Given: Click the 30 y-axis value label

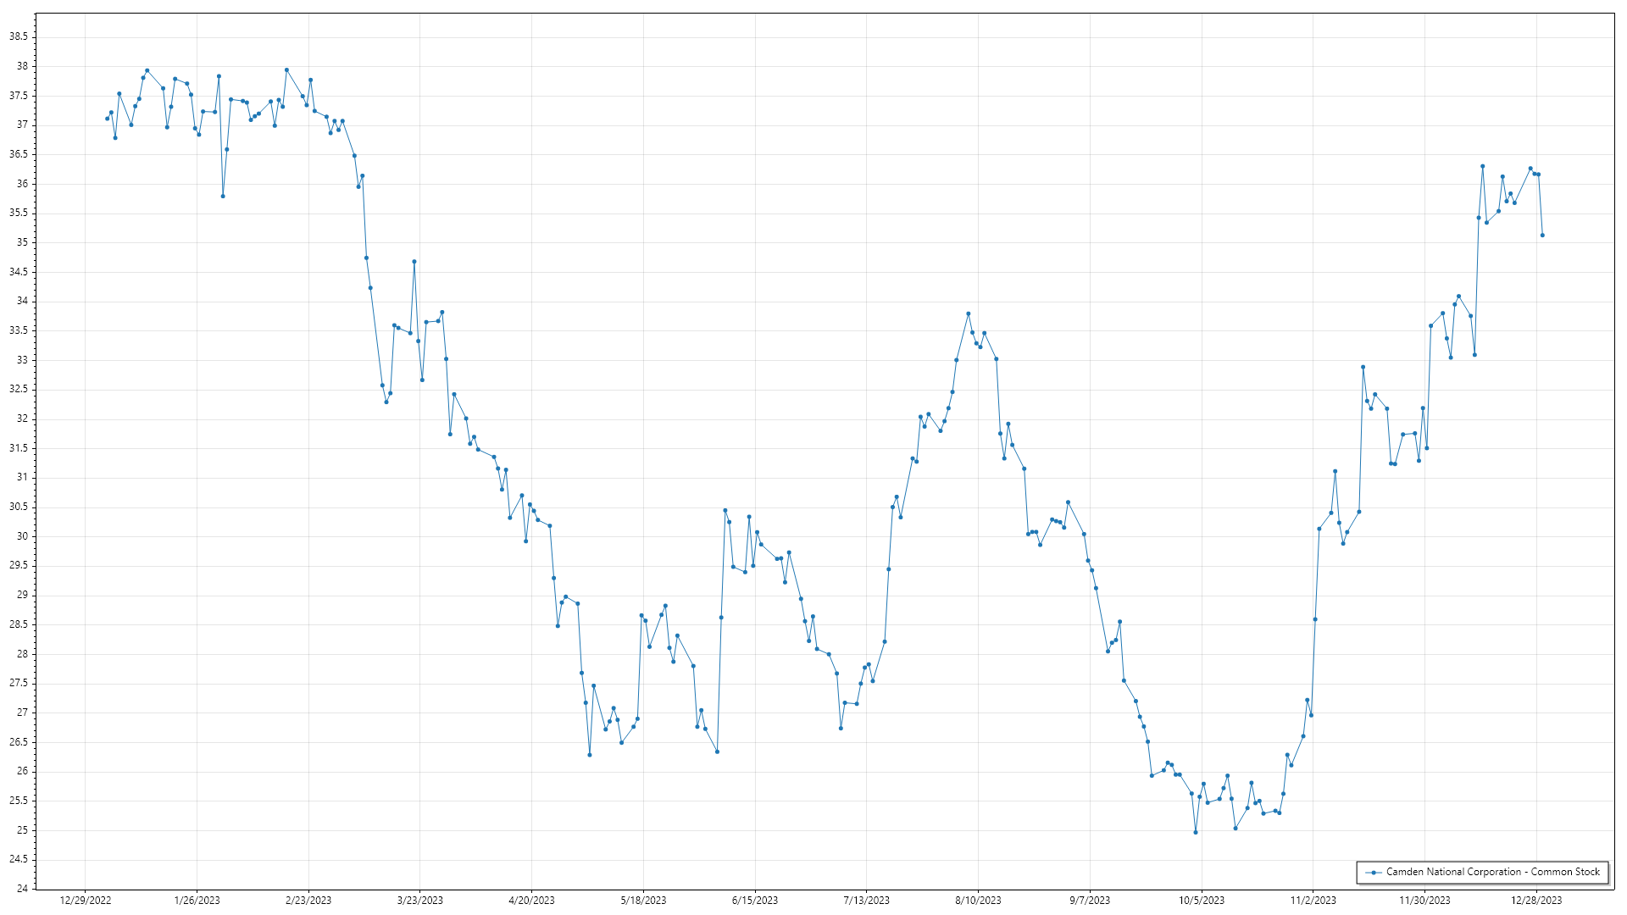Looking at the screenshot, I should (22, 536).
